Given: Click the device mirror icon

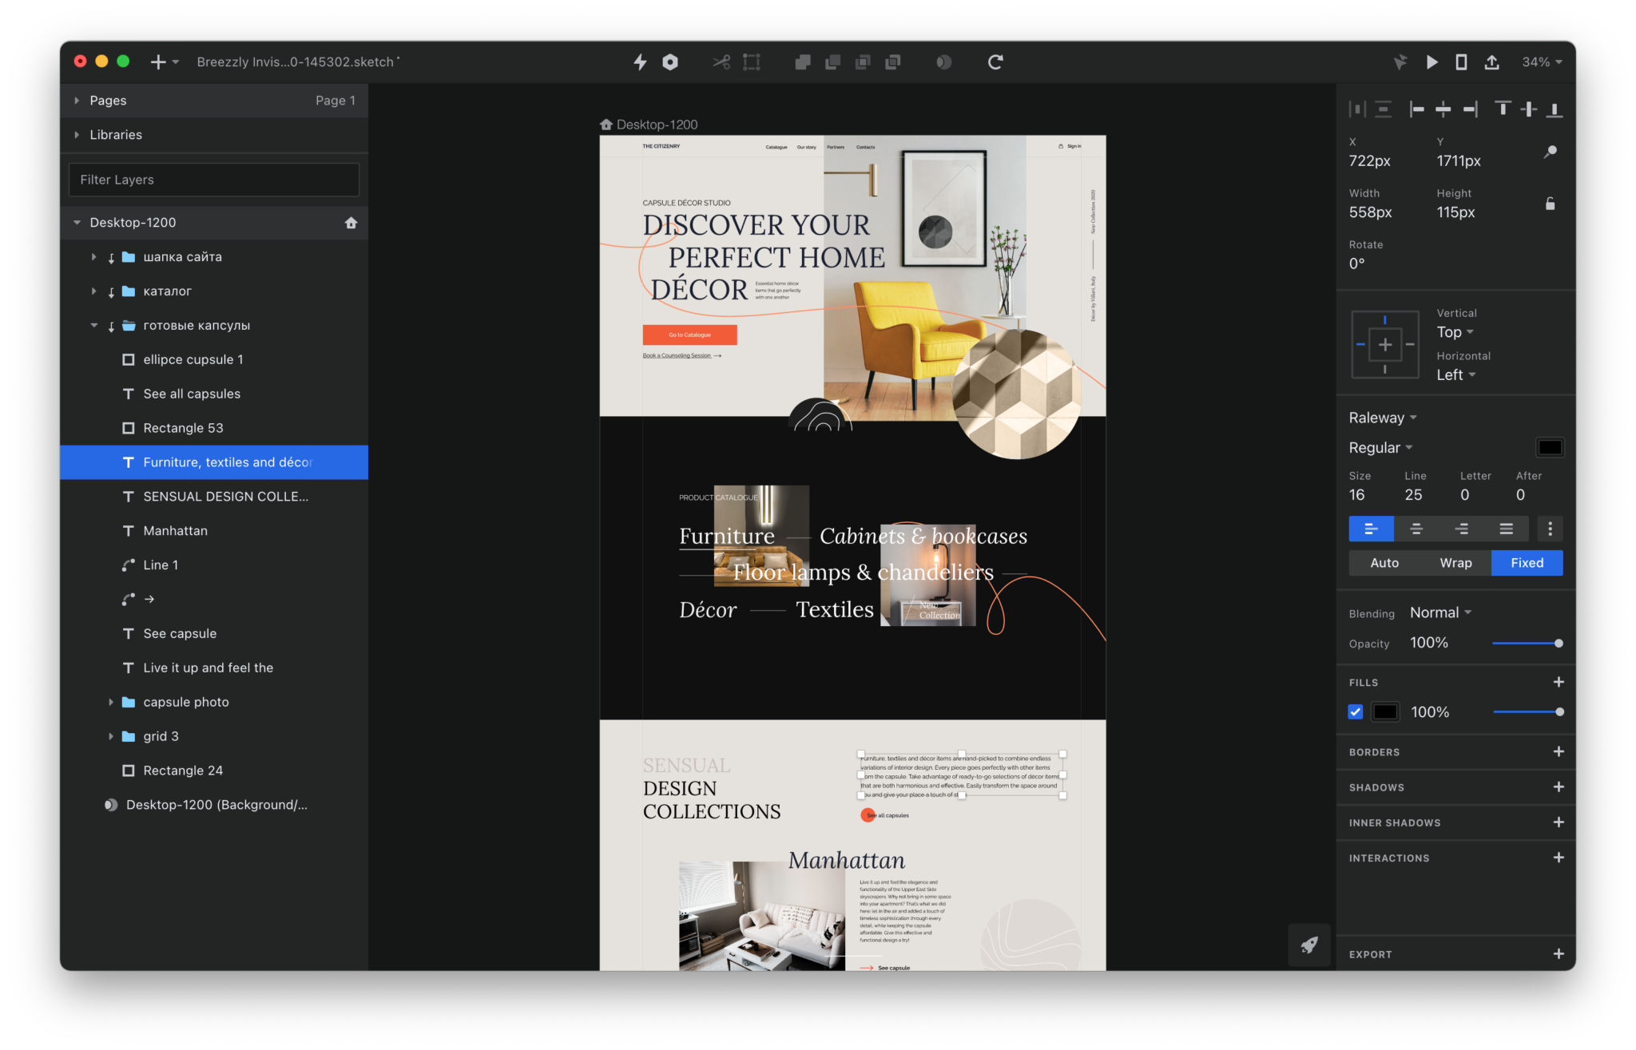Looking at the screenshot, I should [x=1461, y=62].
